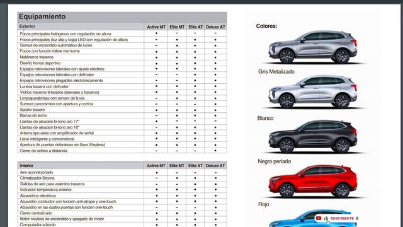Viewport: 403px width, 227px height.
Task: Click 'Focos principales halógenos con regulación de altura'
Action: [65, 33]
